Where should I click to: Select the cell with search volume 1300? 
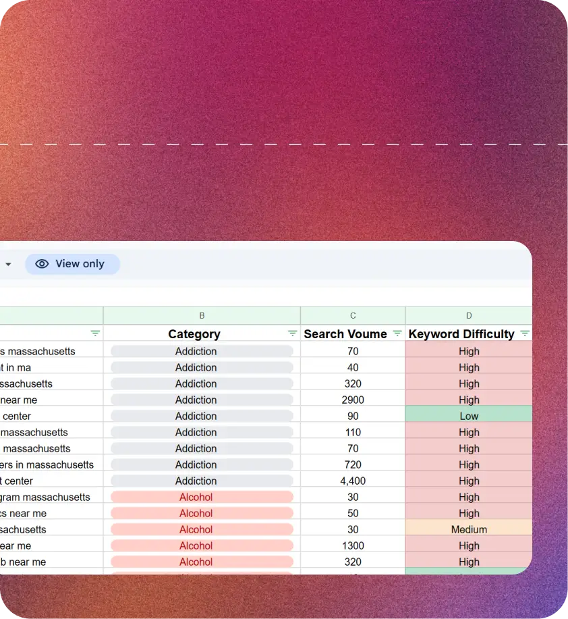353,545
